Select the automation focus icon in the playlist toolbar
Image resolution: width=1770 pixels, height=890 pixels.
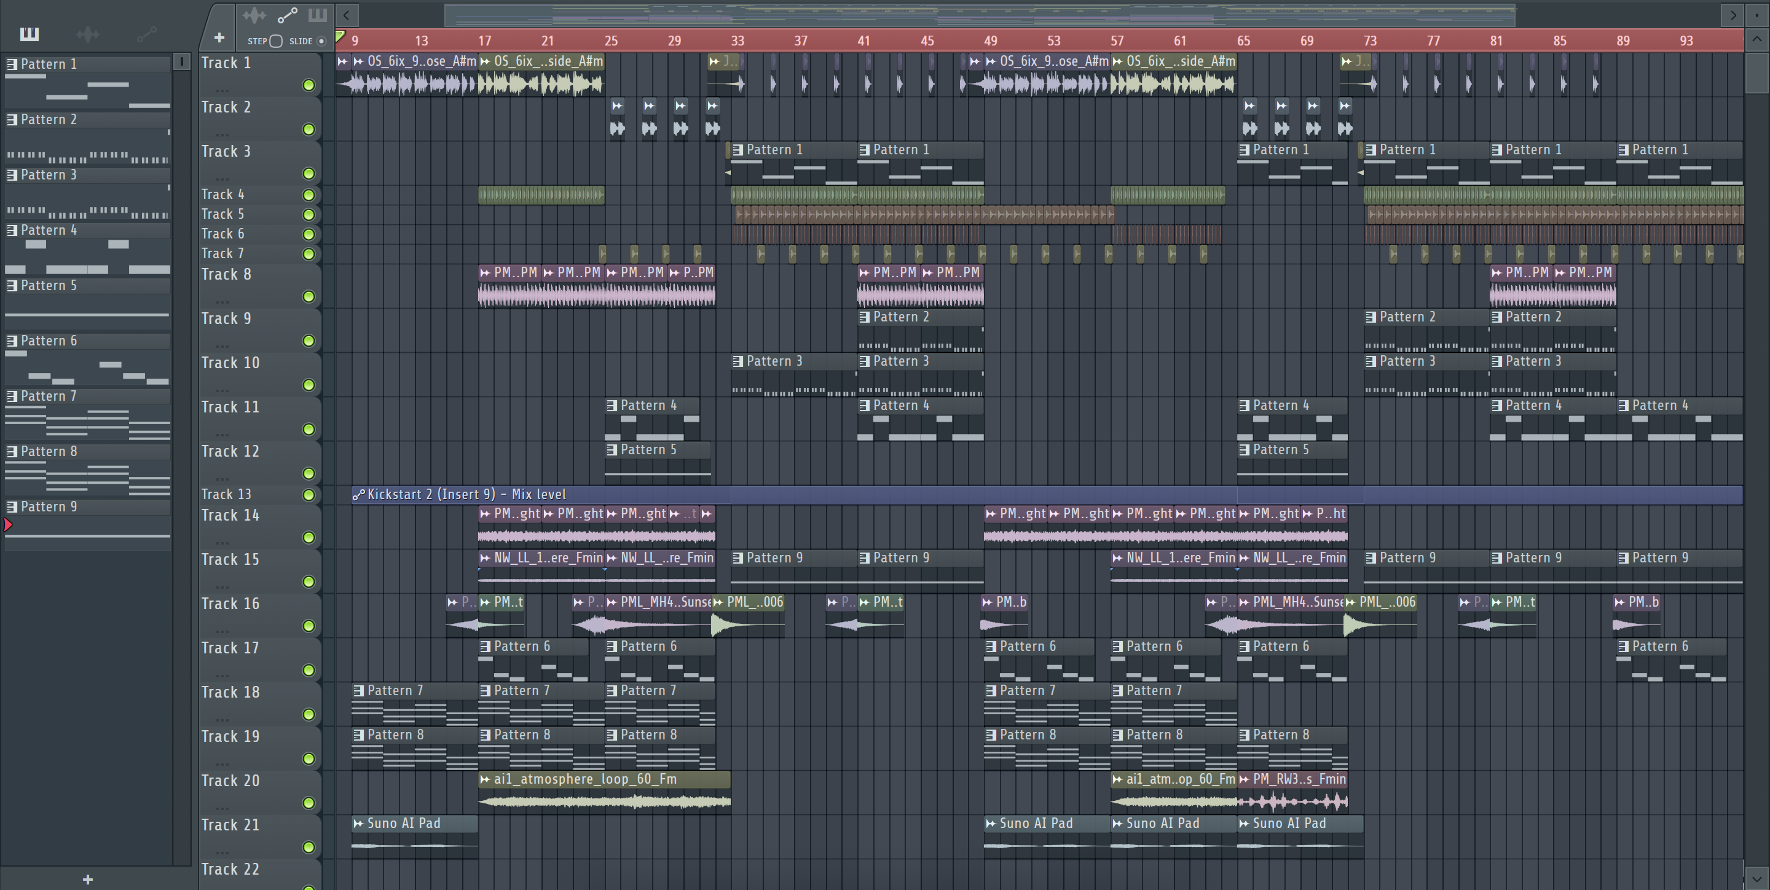point(286,14)
